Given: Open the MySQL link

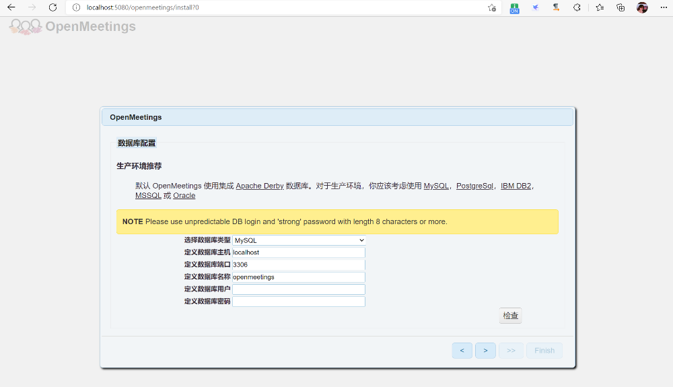Looking at the screenshot, I should pos(436,186).
